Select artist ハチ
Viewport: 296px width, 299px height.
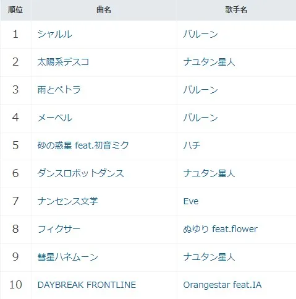[192, 145]
